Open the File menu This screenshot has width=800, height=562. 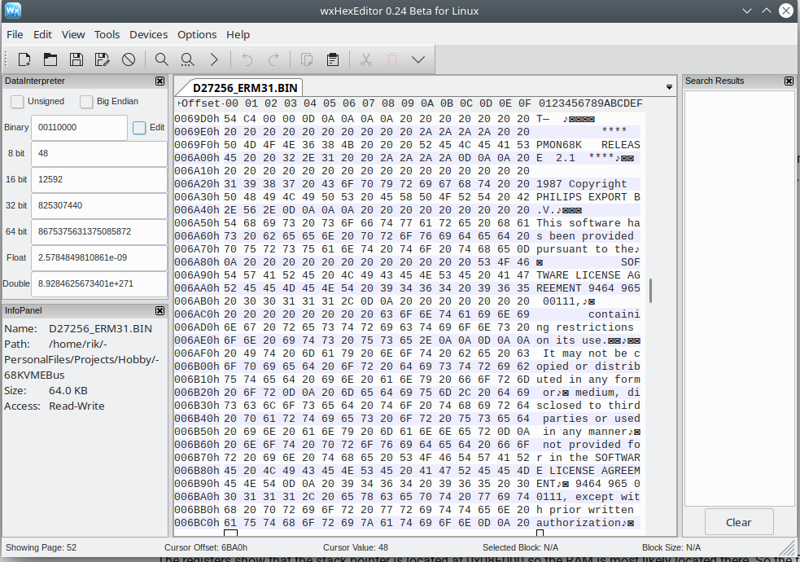(x=15, y=35)
